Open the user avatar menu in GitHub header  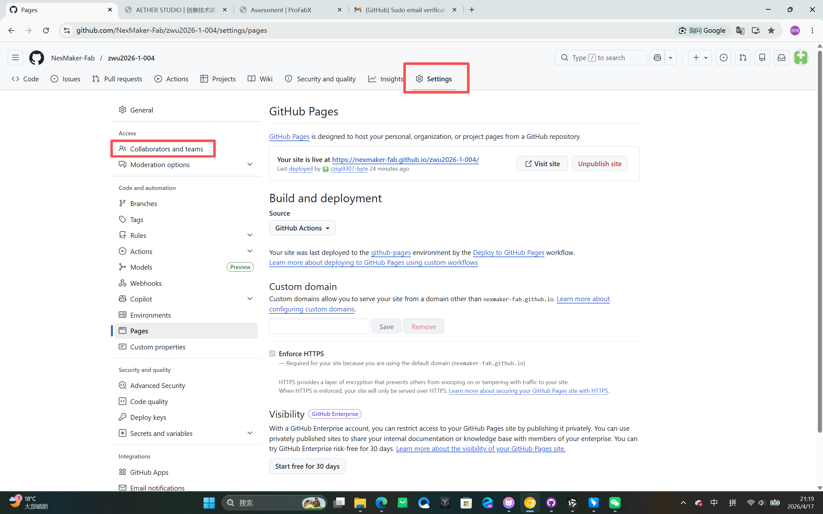(x=801, y=58)
